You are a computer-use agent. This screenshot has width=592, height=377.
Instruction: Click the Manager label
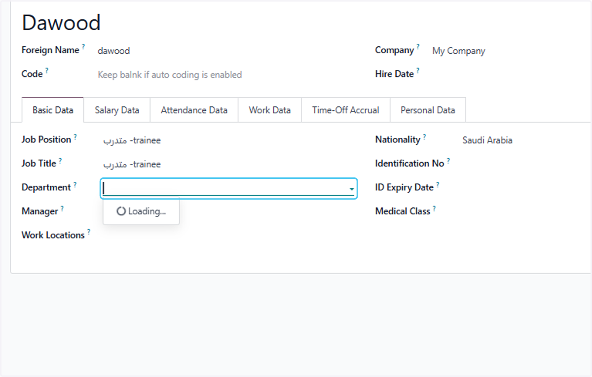(x=40, y=211)
